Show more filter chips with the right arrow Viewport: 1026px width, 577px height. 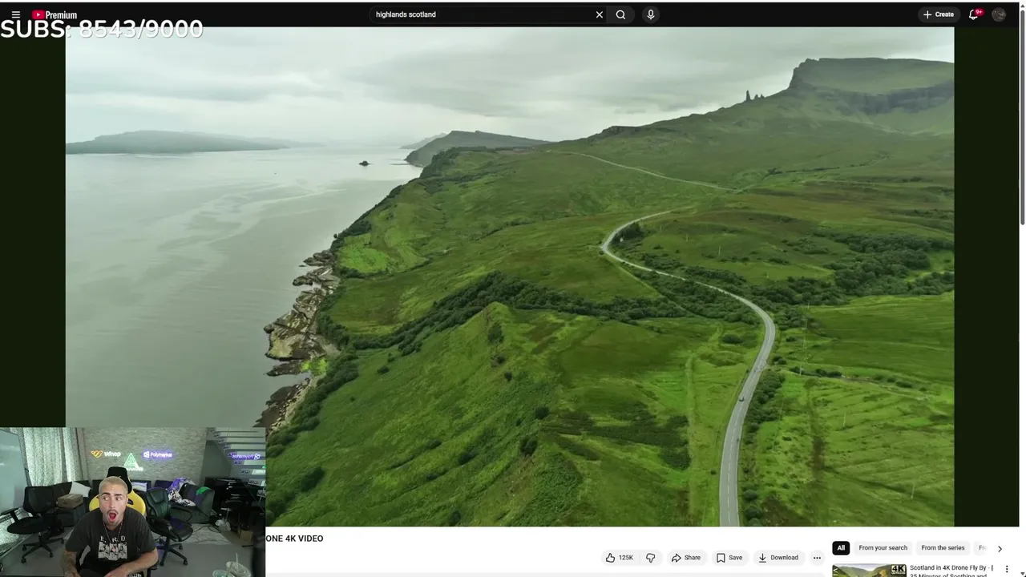tap(1000, 549)
